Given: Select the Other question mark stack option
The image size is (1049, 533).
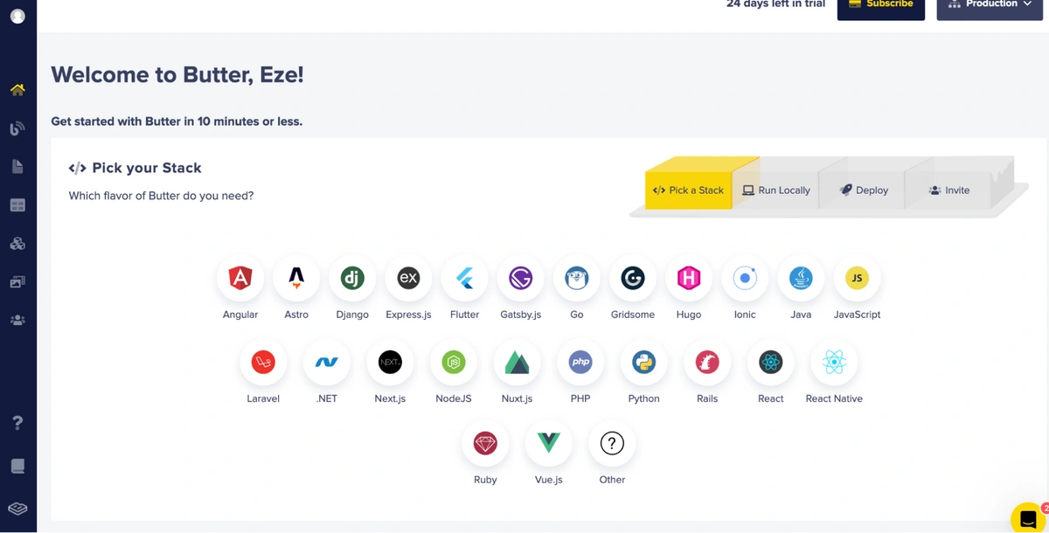Looking at the screenshot, I should (612, 444).
